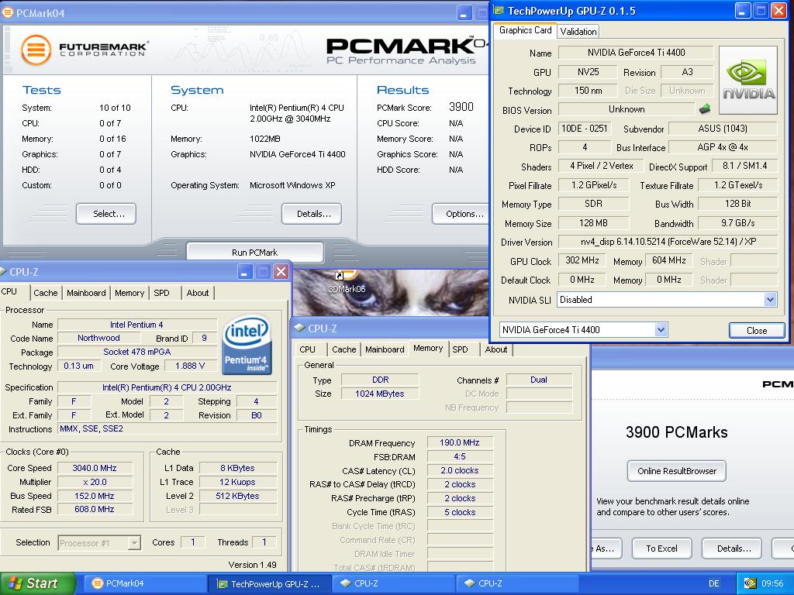The width and height of the screenshot is (794, 595).
Task: Click the PCMark04 title bar icon
Action: [8, 12]
